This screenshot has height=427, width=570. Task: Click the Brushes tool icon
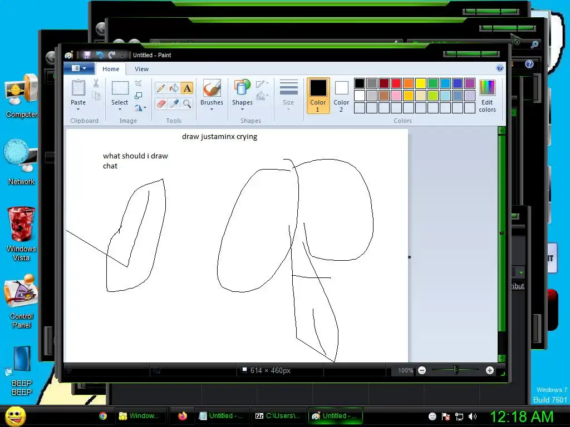pos(212,88)
